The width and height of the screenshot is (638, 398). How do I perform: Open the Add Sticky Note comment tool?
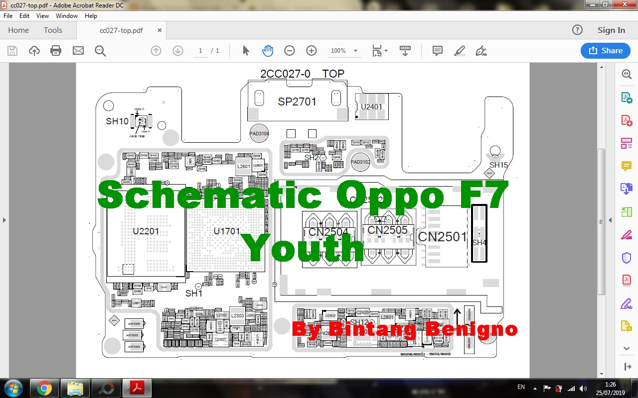(437, 50)
